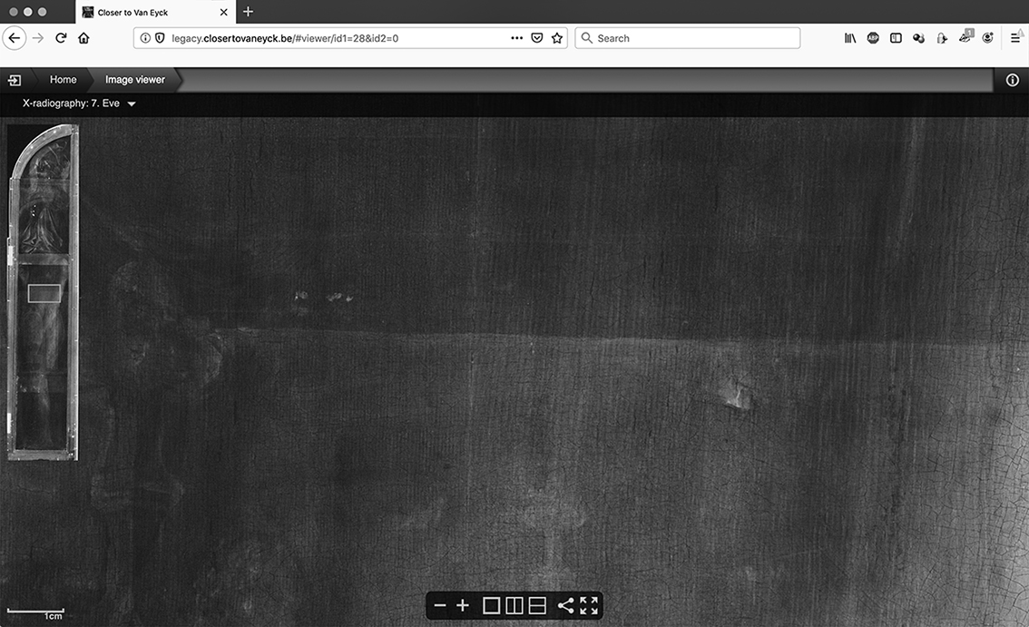The image size is (1029, 627).
Task: Click the Adblock Plus extension icon
Action: point(873,38)
